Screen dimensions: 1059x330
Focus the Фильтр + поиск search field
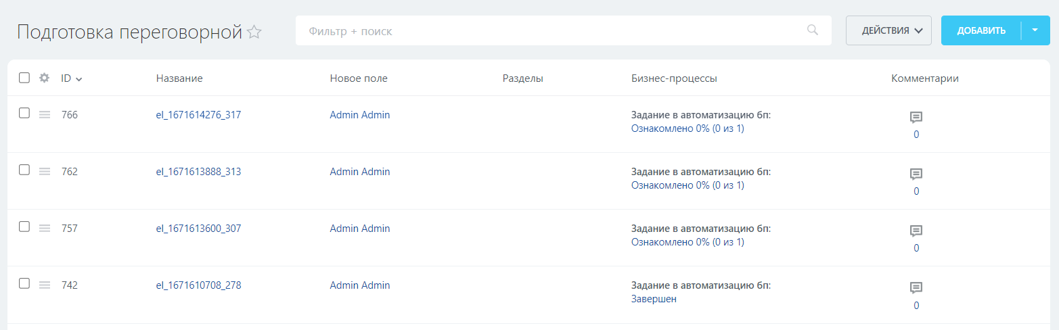pyautogui.click(x=548, y=31)
